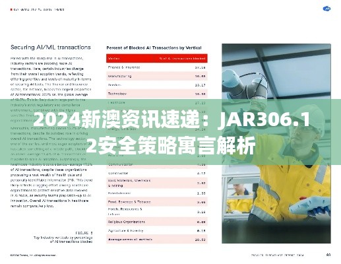
Task: Select the 'Finance & Insurance' table row label
Action: [124, 67]
